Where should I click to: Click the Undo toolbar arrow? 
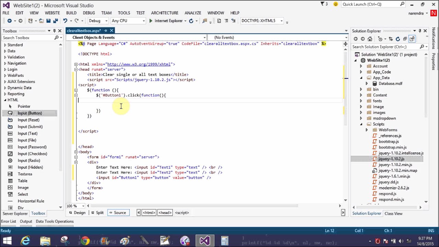click(x=65, y=21)
